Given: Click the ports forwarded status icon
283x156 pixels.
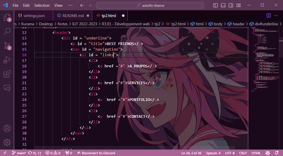Looking at the screenshot, I should pyautogui.click(x=69, y=153).
